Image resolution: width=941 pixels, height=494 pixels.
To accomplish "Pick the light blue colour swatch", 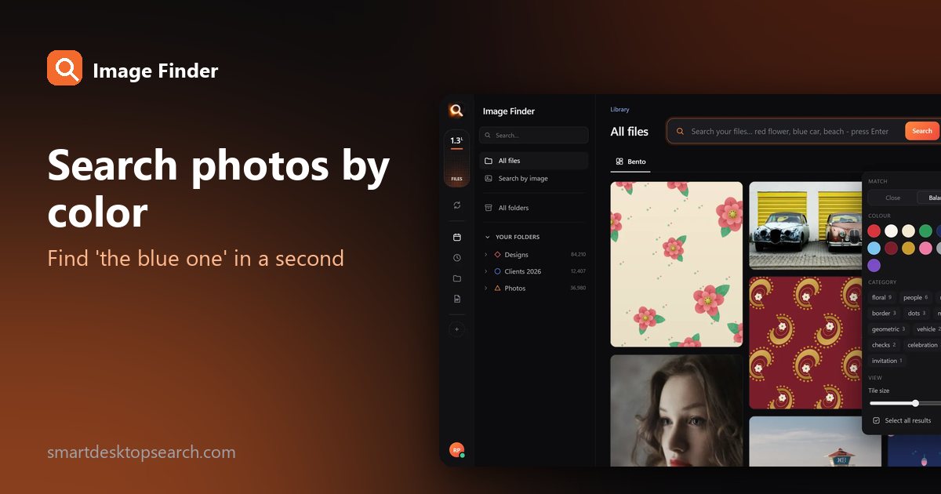I will [874, 248].
